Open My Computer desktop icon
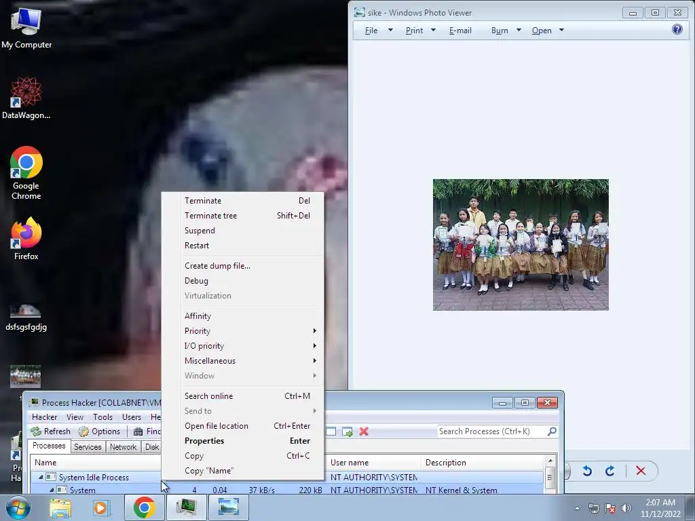This screenshot has height=521, width=695. tap(26, 28)
